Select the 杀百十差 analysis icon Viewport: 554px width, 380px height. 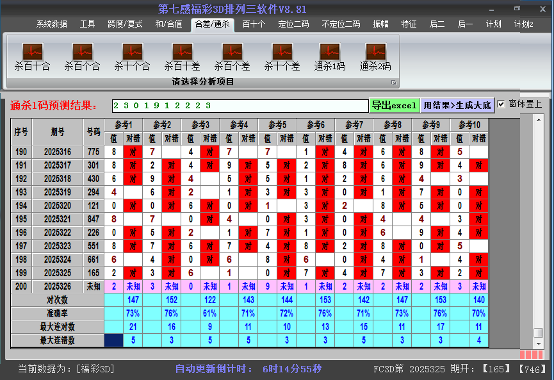click(x=181, y=54)
